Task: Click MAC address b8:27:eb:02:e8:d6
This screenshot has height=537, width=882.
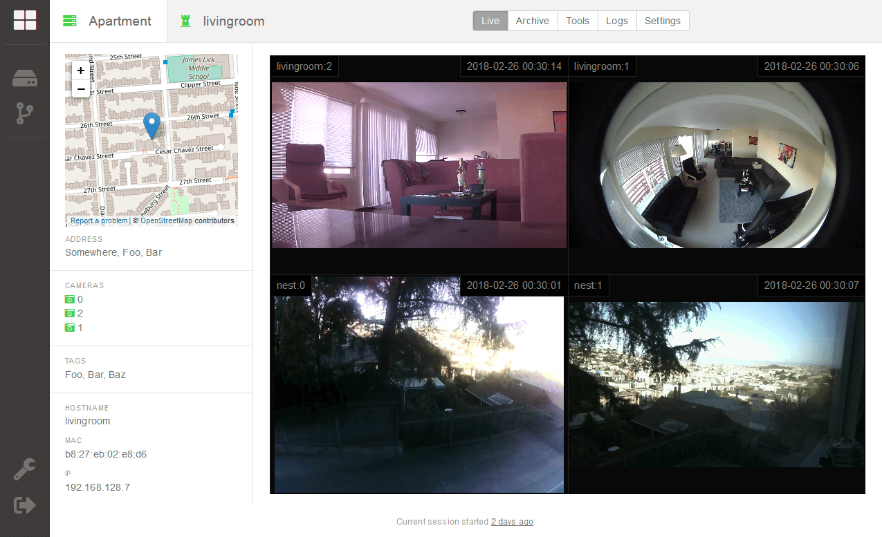Action: pyautogui.click(x=106, y=454)
